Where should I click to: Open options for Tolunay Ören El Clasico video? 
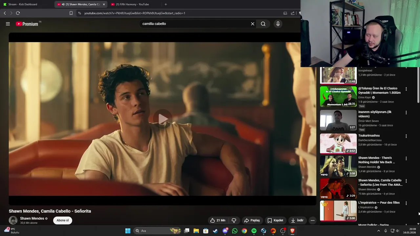click(x=406, y=89)
